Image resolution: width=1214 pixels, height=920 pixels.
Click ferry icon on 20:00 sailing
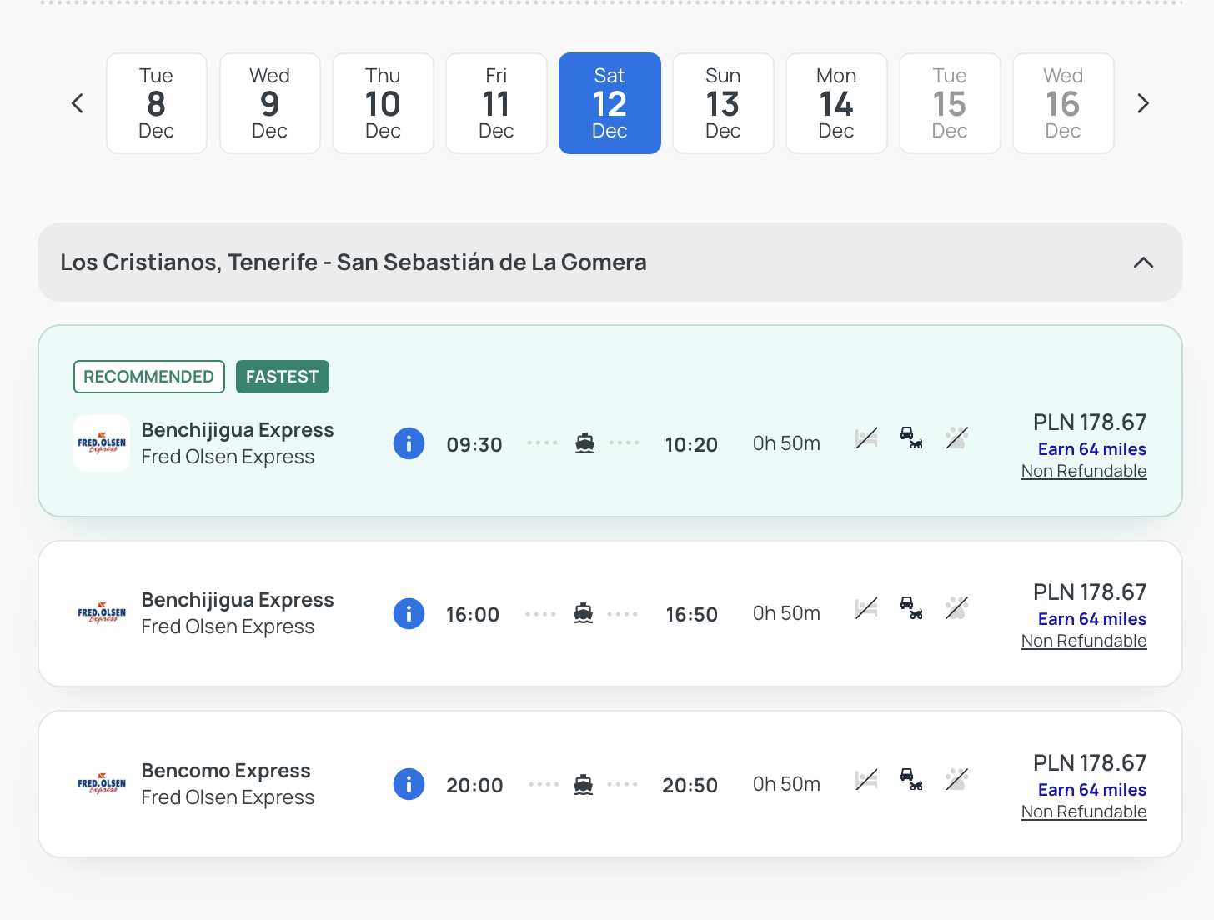coord(584,784)
